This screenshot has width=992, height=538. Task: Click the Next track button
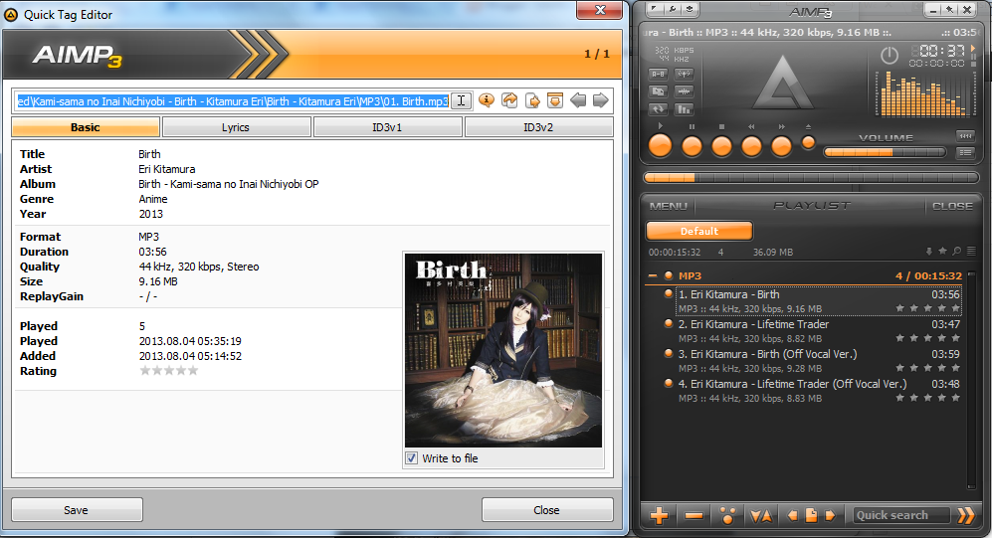pyautogui.click(x=781, y=146)
